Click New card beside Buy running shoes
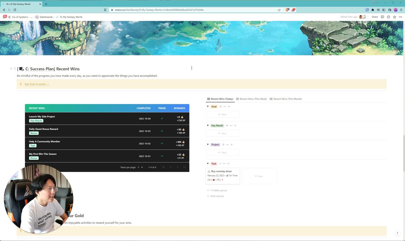This screenshot has height=241, width=405. pyautogui.click(x=259, y=176)
